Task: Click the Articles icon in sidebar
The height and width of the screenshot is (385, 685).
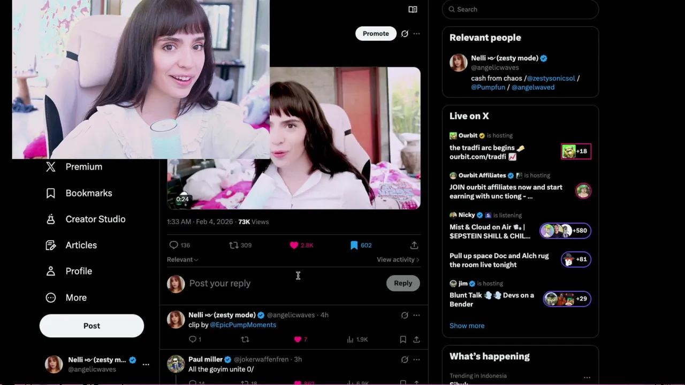Action: coord(51,245)
